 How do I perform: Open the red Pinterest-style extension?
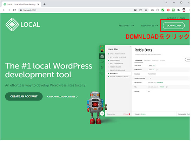pos(168,10)
